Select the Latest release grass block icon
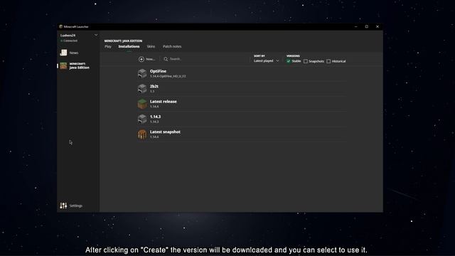The height and width of the screenshot is (256, 455). [142, 104]
